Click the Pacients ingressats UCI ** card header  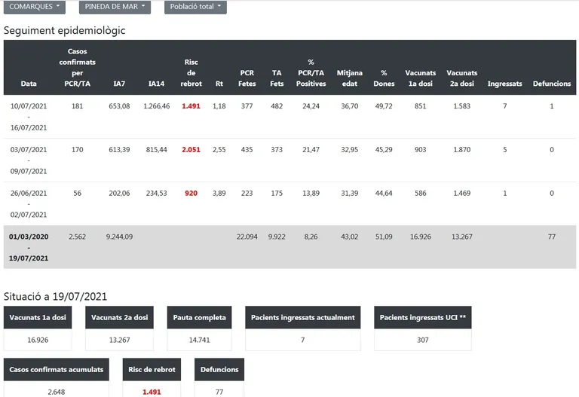423,317
